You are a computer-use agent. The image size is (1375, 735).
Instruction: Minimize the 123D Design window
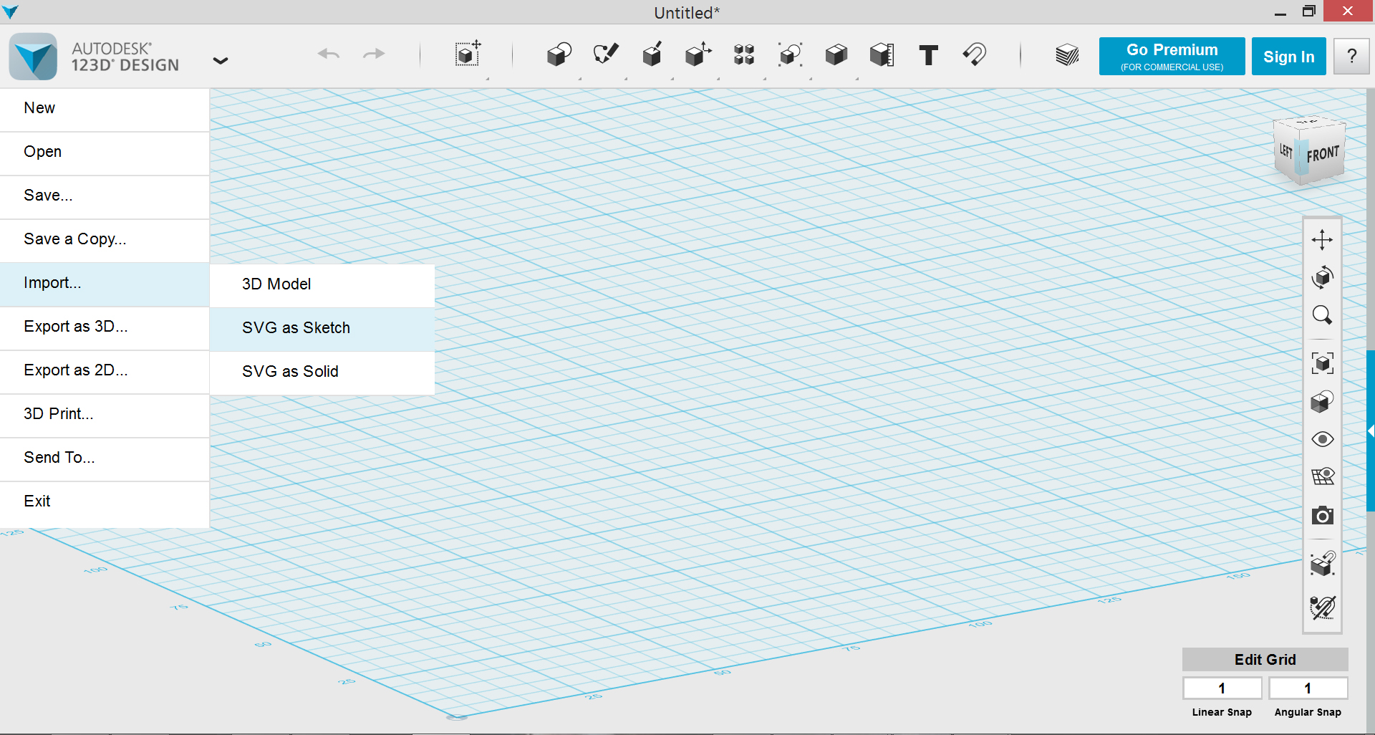tap(1280, 12)
